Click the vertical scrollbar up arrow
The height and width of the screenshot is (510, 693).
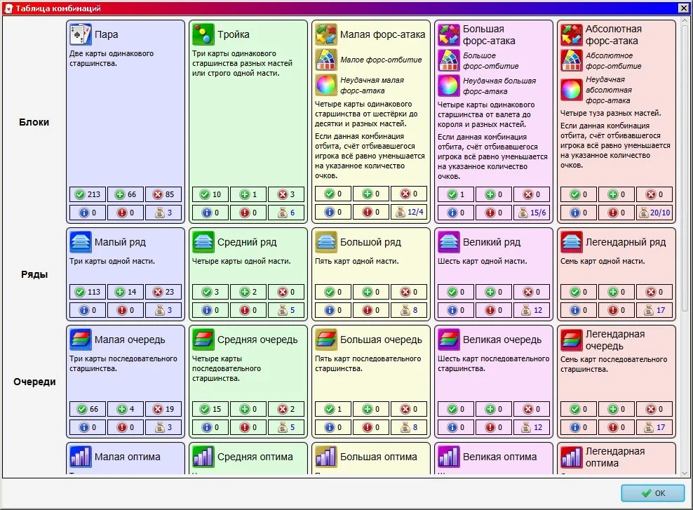(685, 21)
